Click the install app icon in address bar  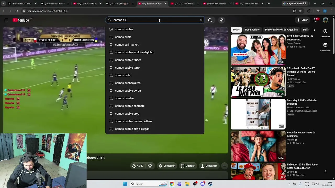point(294,11)
